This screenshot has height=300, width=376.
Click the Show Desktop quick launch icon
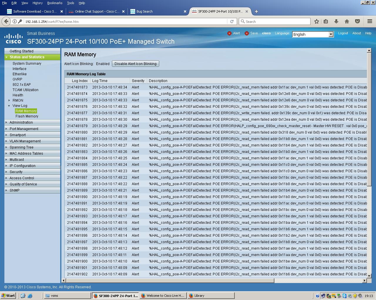[x=23, y=296]
